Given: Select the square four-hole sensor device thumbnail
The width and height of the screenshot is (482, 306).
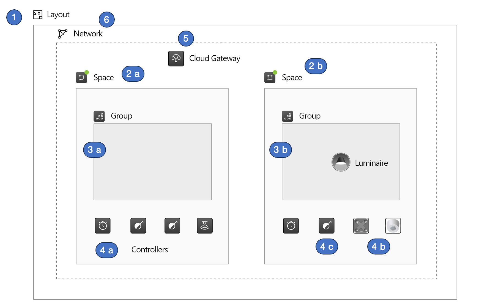Looking at the screenshot, I should click(x=361, y=226).
